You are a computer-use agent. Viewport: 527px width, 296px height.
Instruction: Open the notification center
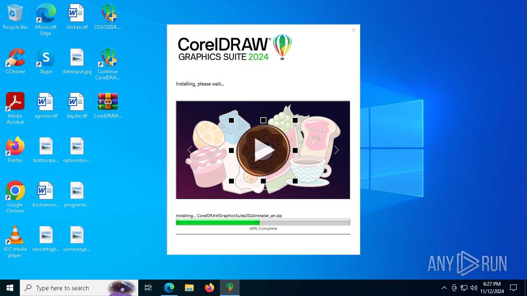(x=513, y=288)
